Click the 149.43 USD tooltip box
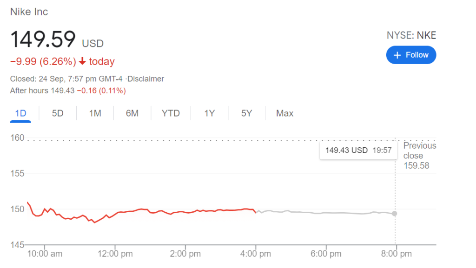The height and width of the screenshot is (268, 476). pos(358,150)
